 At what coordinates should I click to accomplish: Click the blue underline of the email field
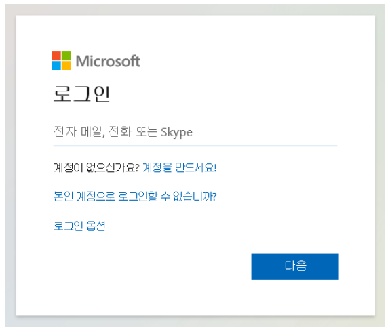pyautogui.click(x=195, y=146)
